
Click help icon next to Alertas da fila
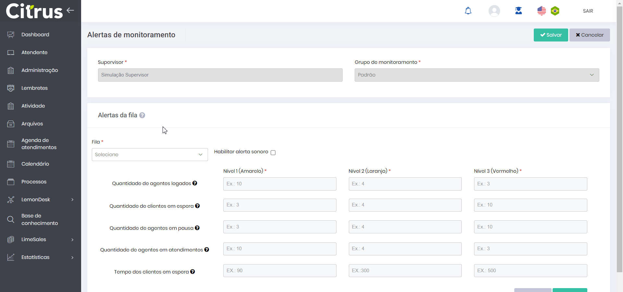pos(142,115)
